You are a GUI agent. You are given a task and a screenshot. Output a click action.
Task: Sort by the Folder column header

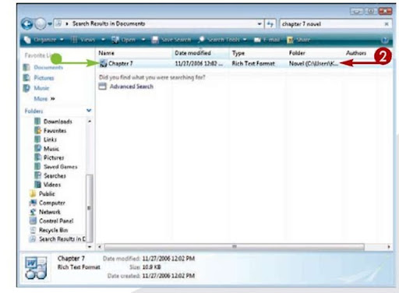297,53
